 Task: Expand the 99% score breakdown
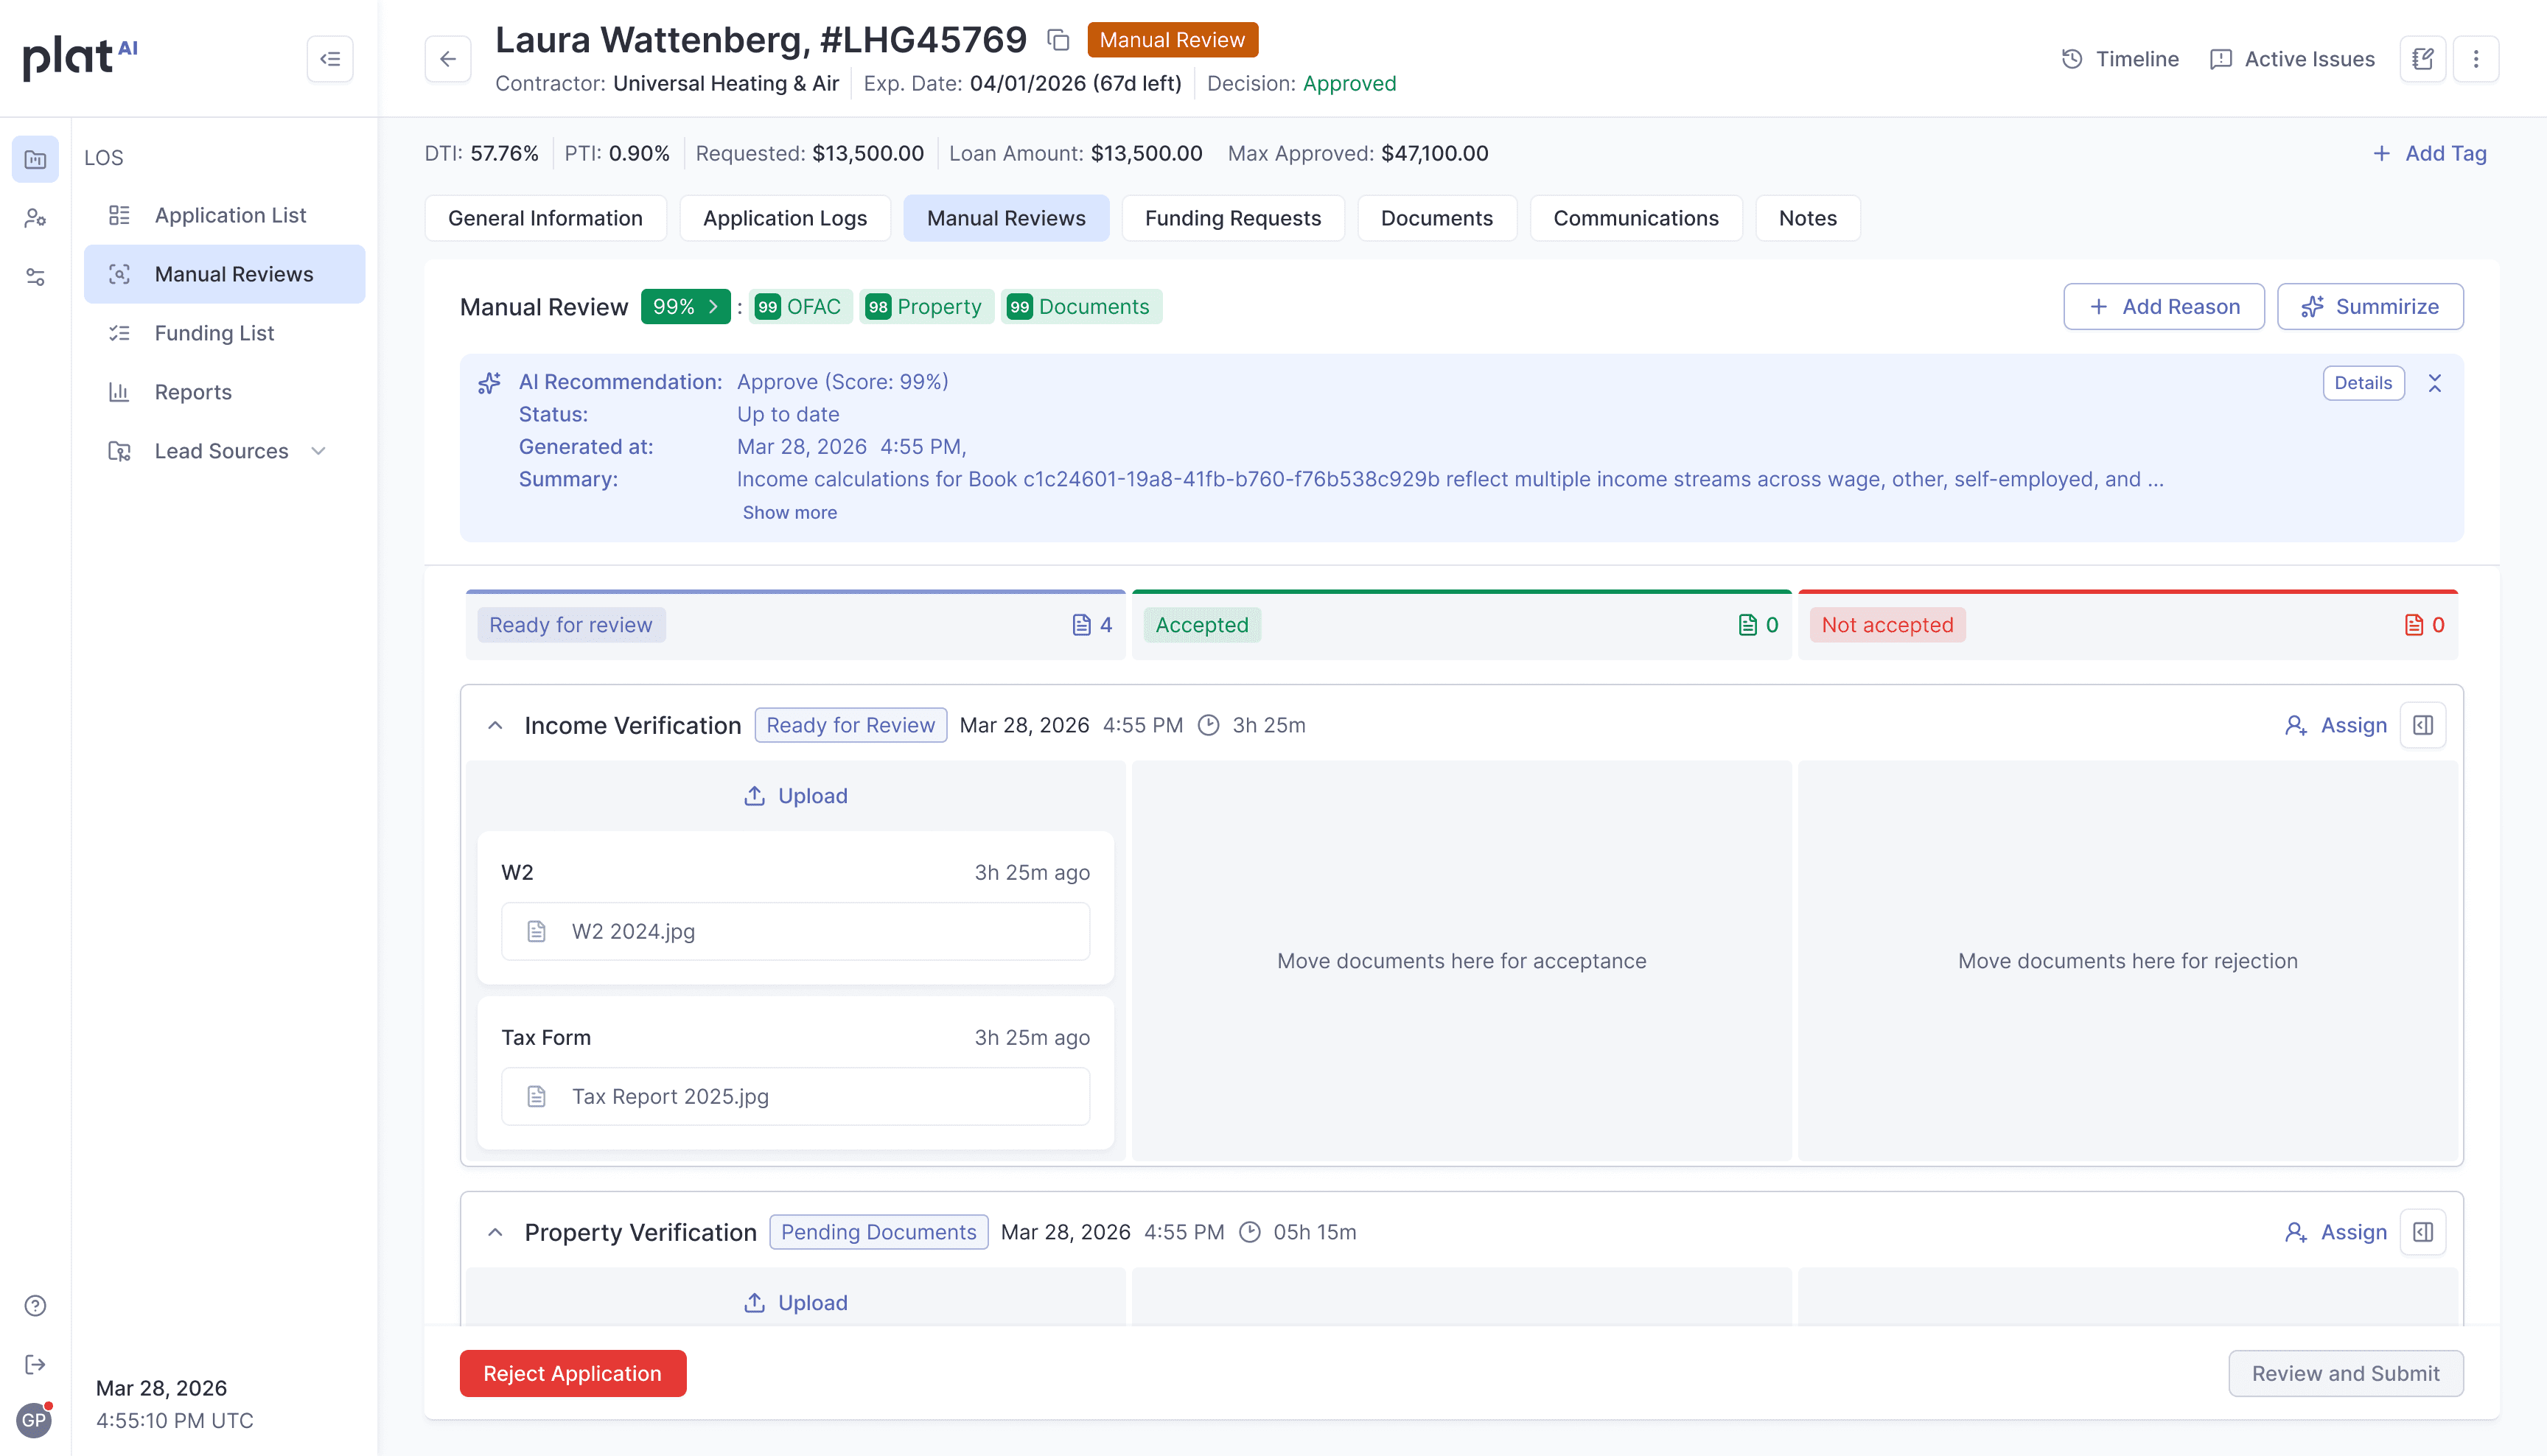point(686,307)
